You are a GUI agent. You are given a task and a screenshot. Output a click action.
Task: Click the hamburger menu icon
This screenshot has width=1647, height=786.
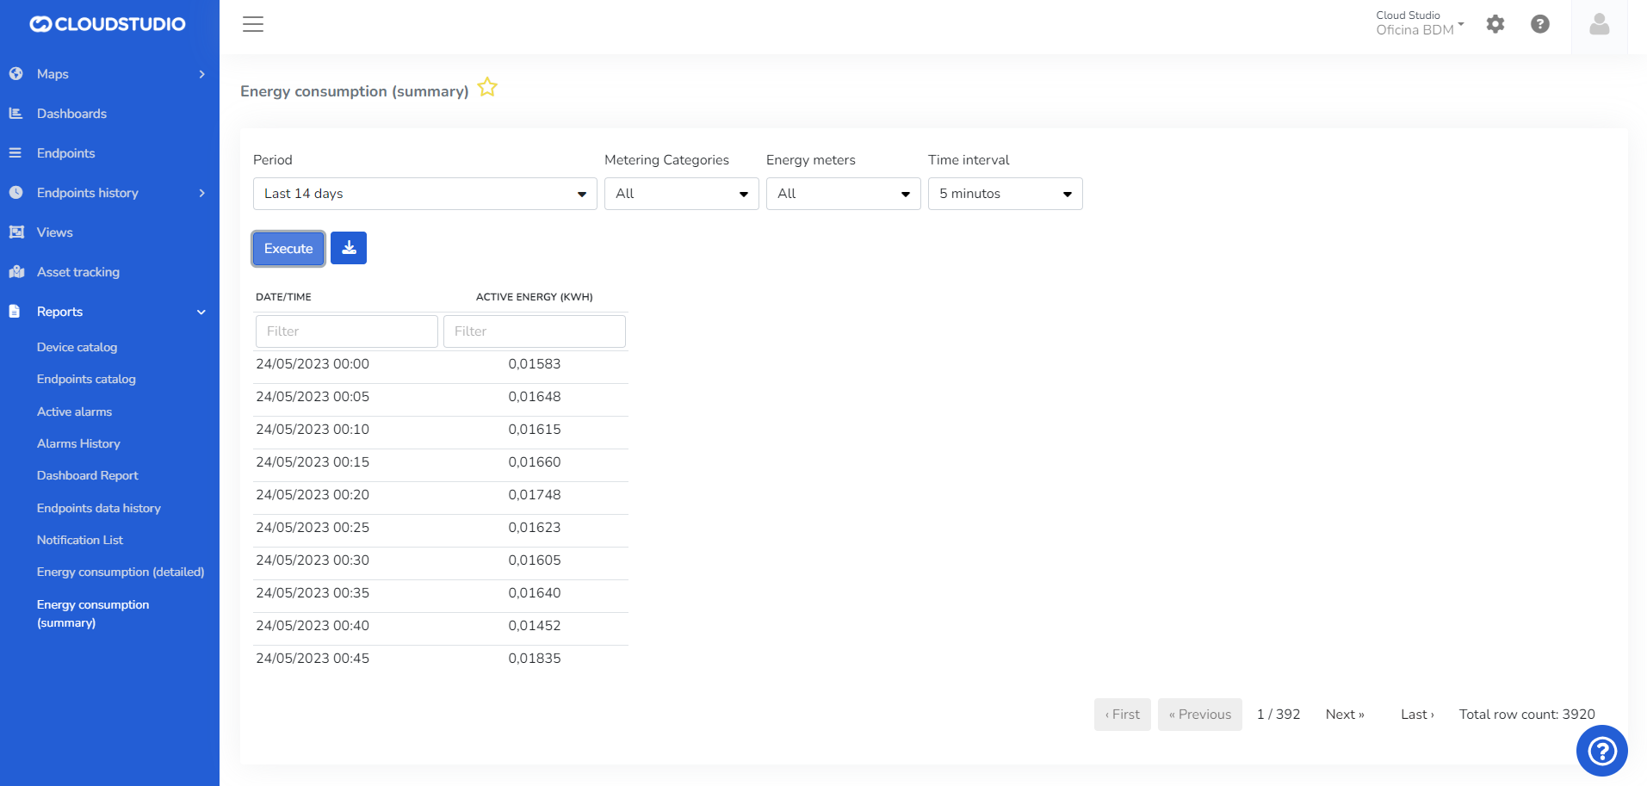coord(253,24)
